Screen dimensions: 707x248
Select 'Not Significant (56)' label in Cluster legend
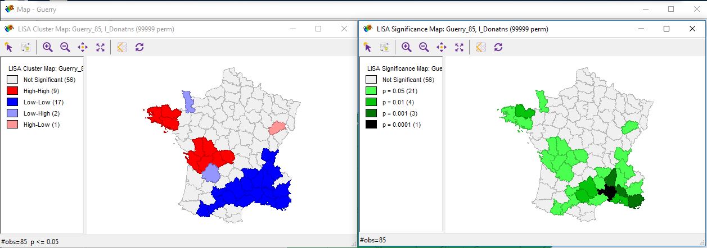click(49, 80)
